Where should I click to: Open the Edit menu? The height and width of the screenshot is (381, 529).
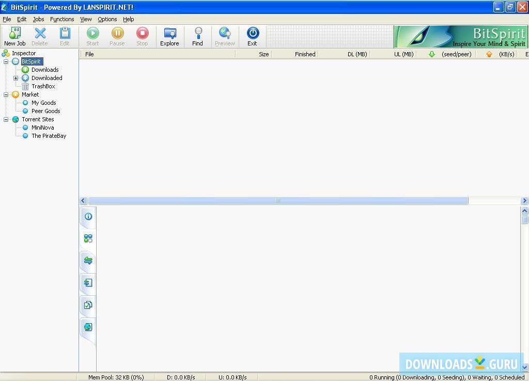pos(22,19)
